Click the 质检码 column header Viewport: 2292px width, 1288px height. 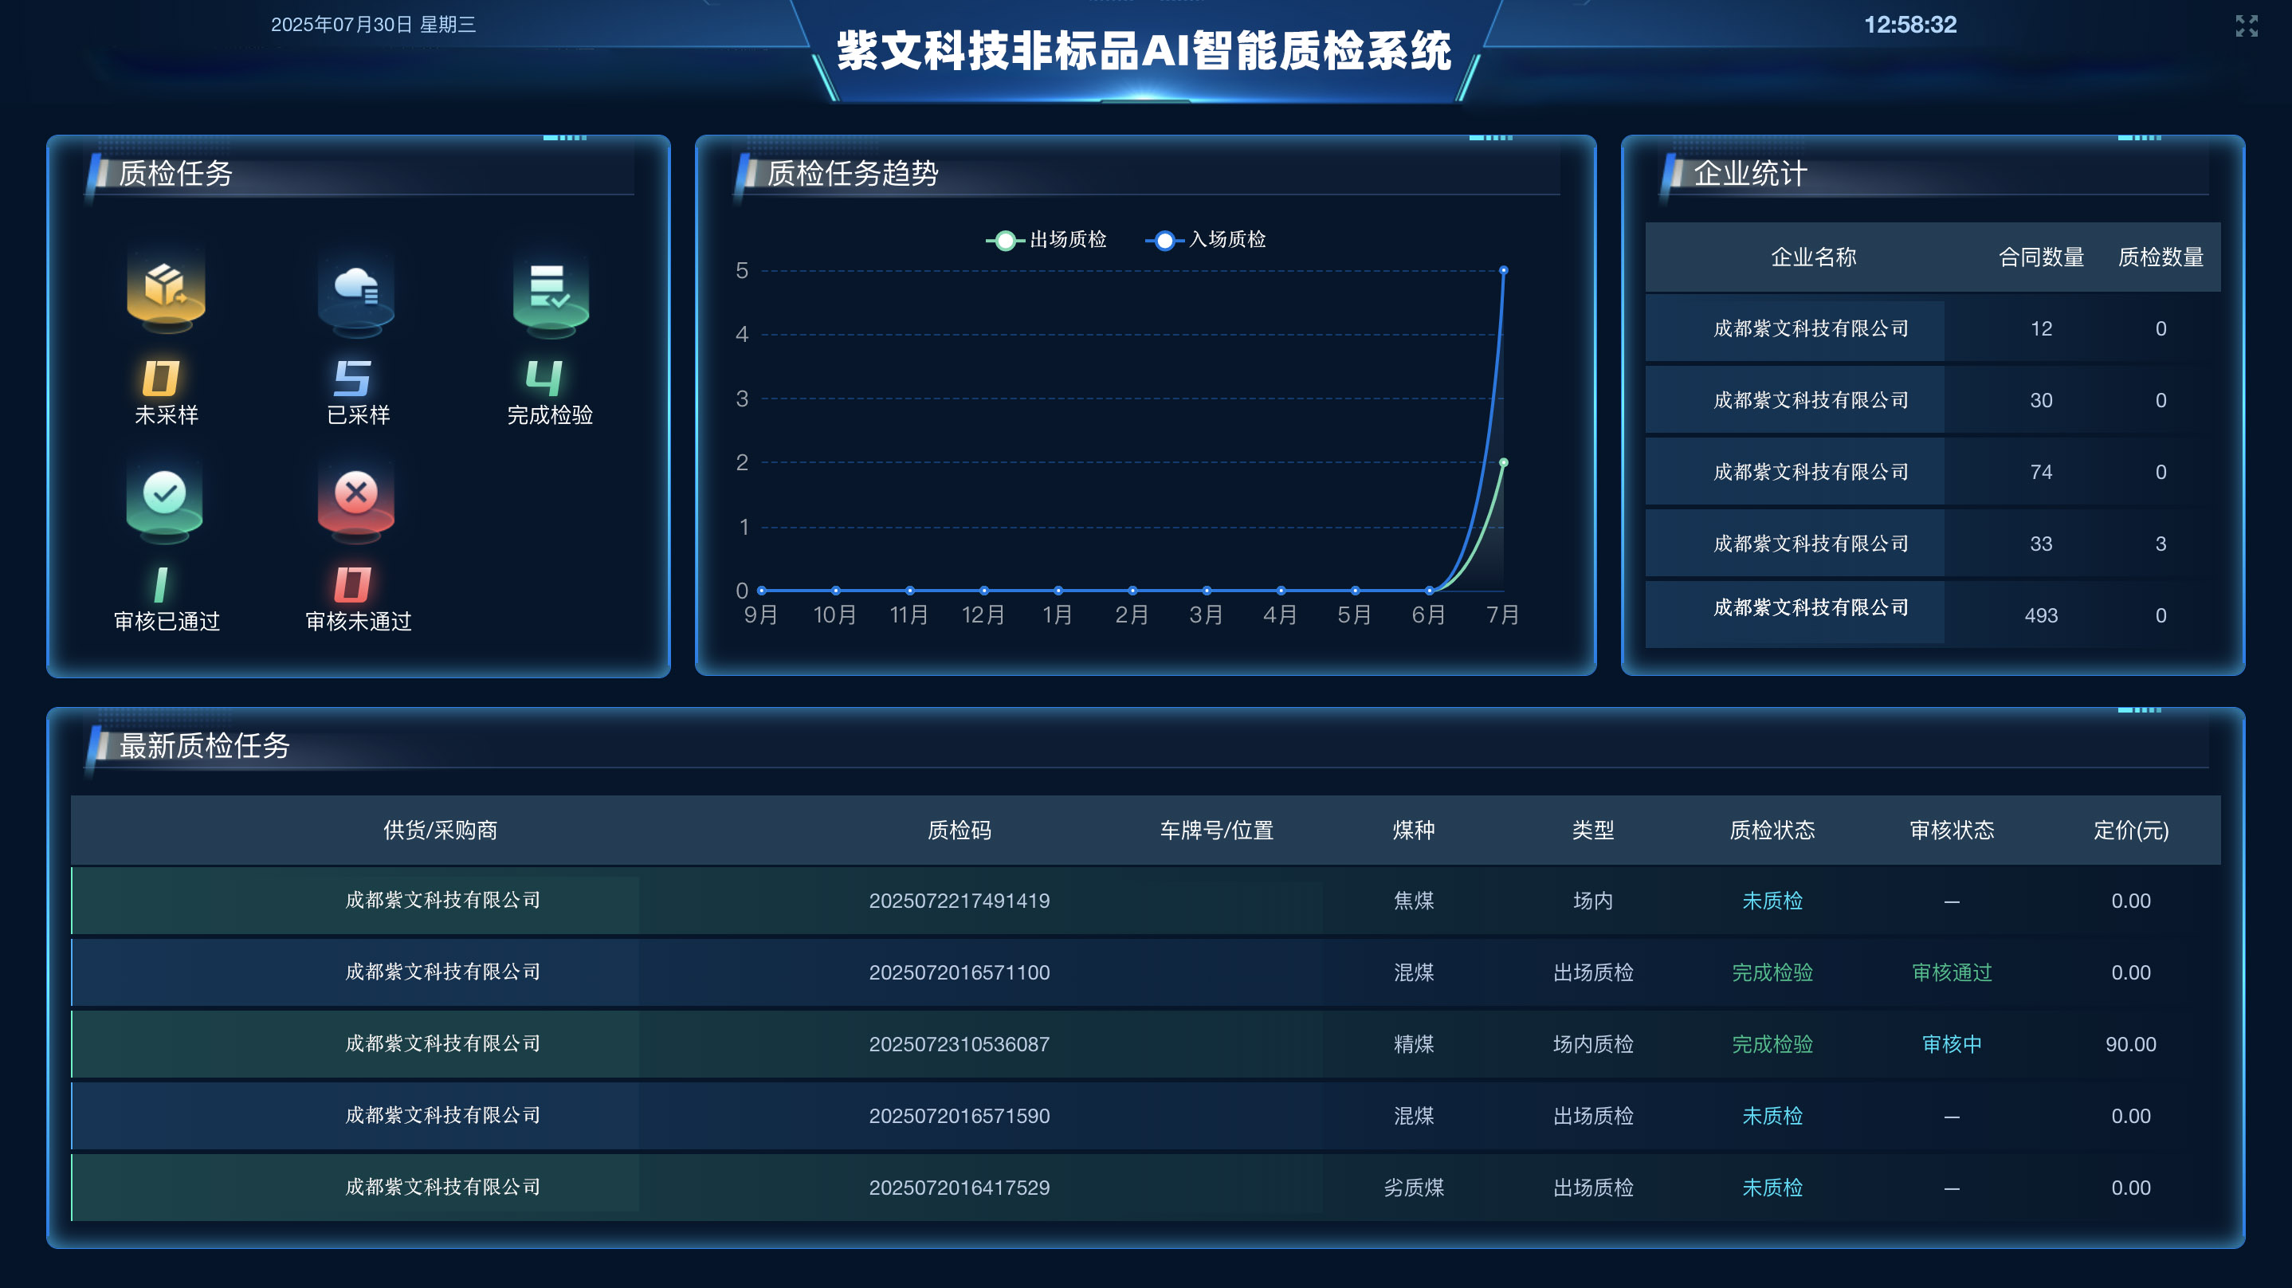click(960, 831)
